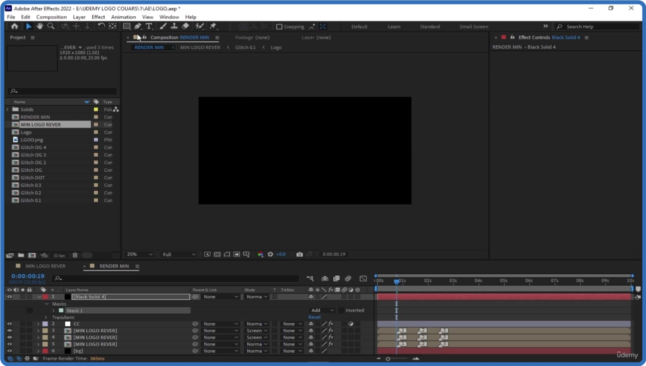Select the Selection (arrow) tool
Viewport: 646px width, 366px height.
point(28,26)
